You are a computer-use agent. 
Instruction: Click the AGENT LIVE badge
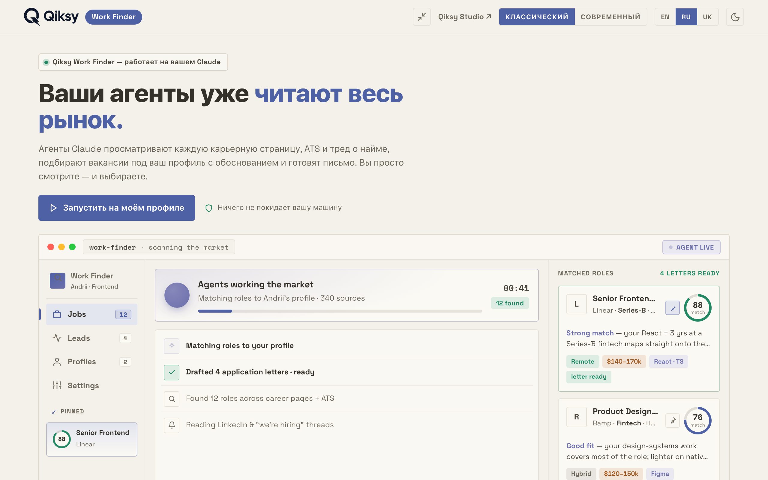691,247
